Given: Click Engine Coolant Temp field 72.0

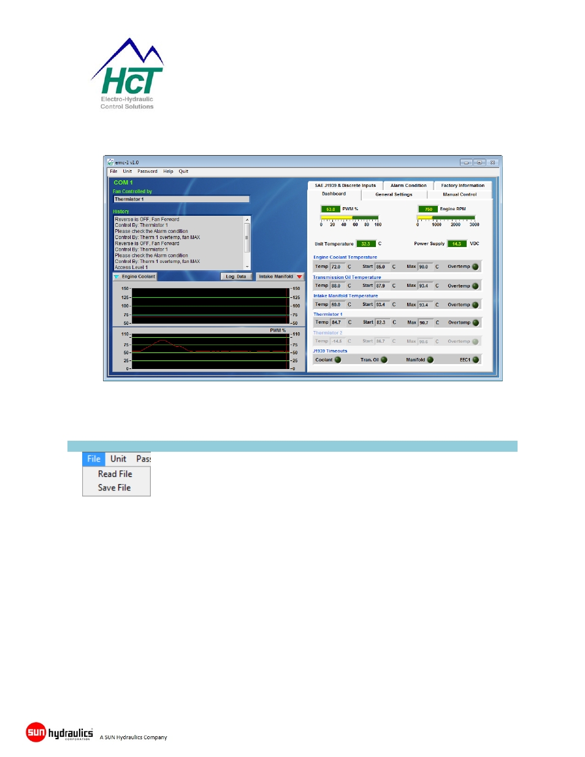Looking at the screenshot, I should 338,267.
